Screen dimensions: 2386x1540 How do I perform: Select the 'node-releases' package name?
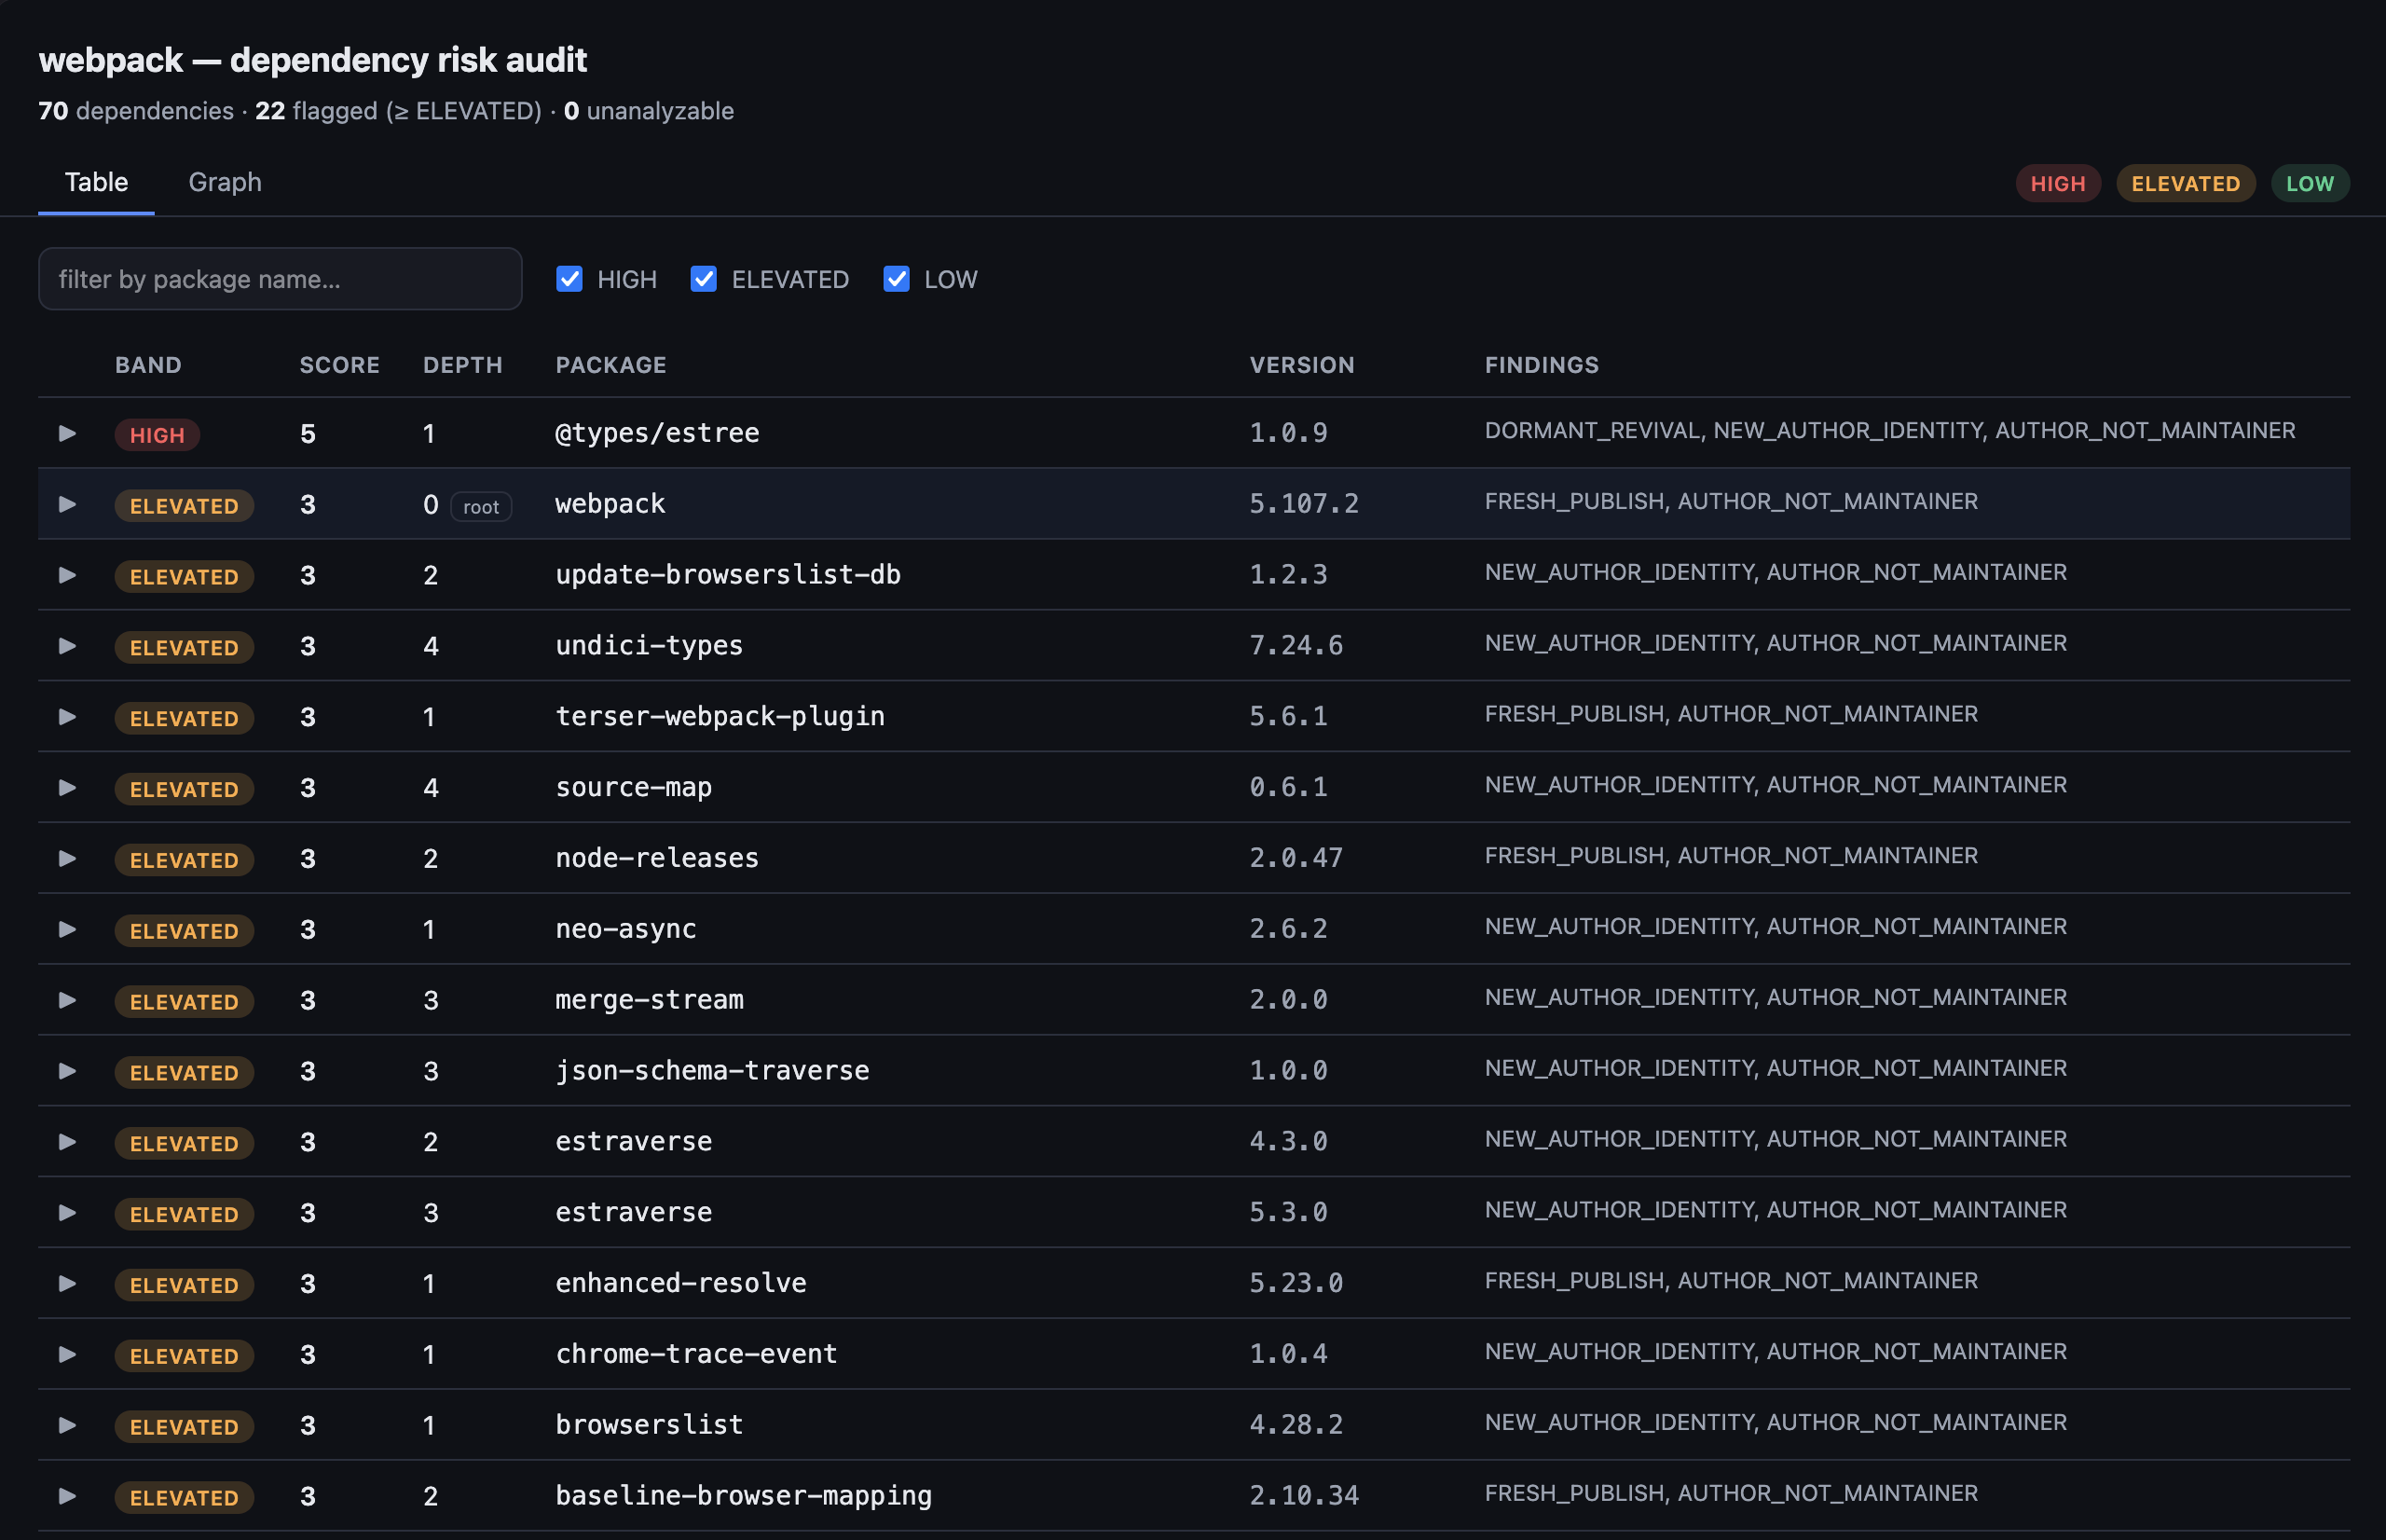click(x=658, y=858)
